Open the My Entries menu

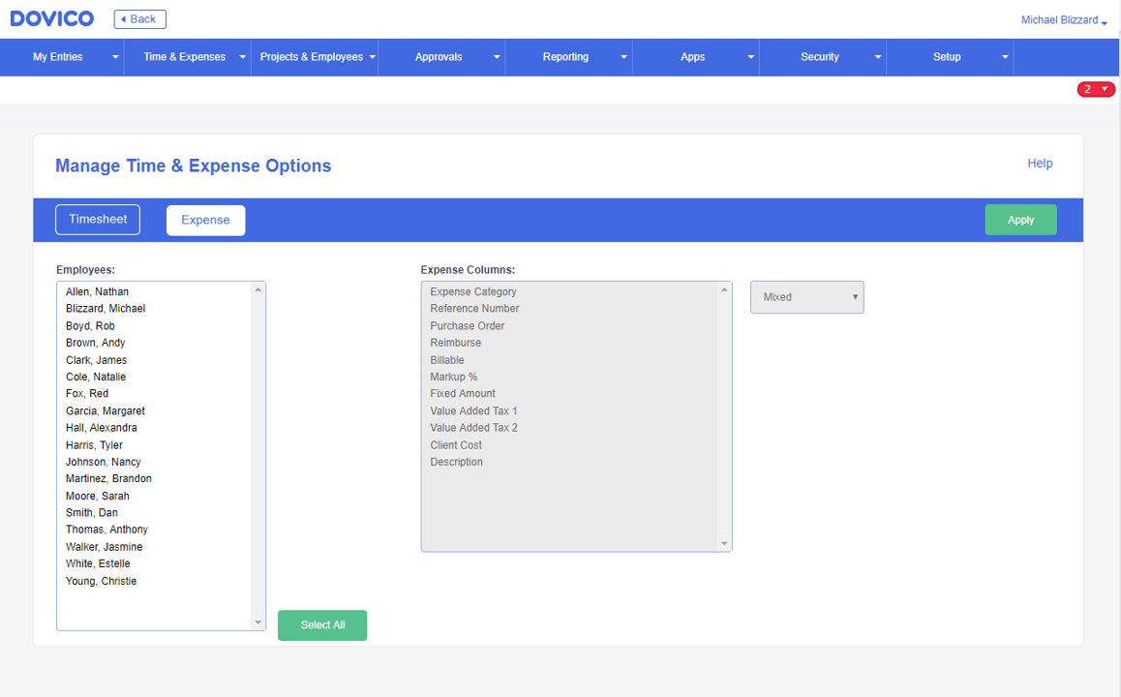click(58, 56)
